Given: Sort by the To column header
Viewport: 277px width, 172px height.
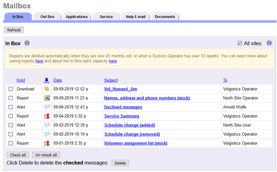Looking at the screenshot, I should pos(225,80).
